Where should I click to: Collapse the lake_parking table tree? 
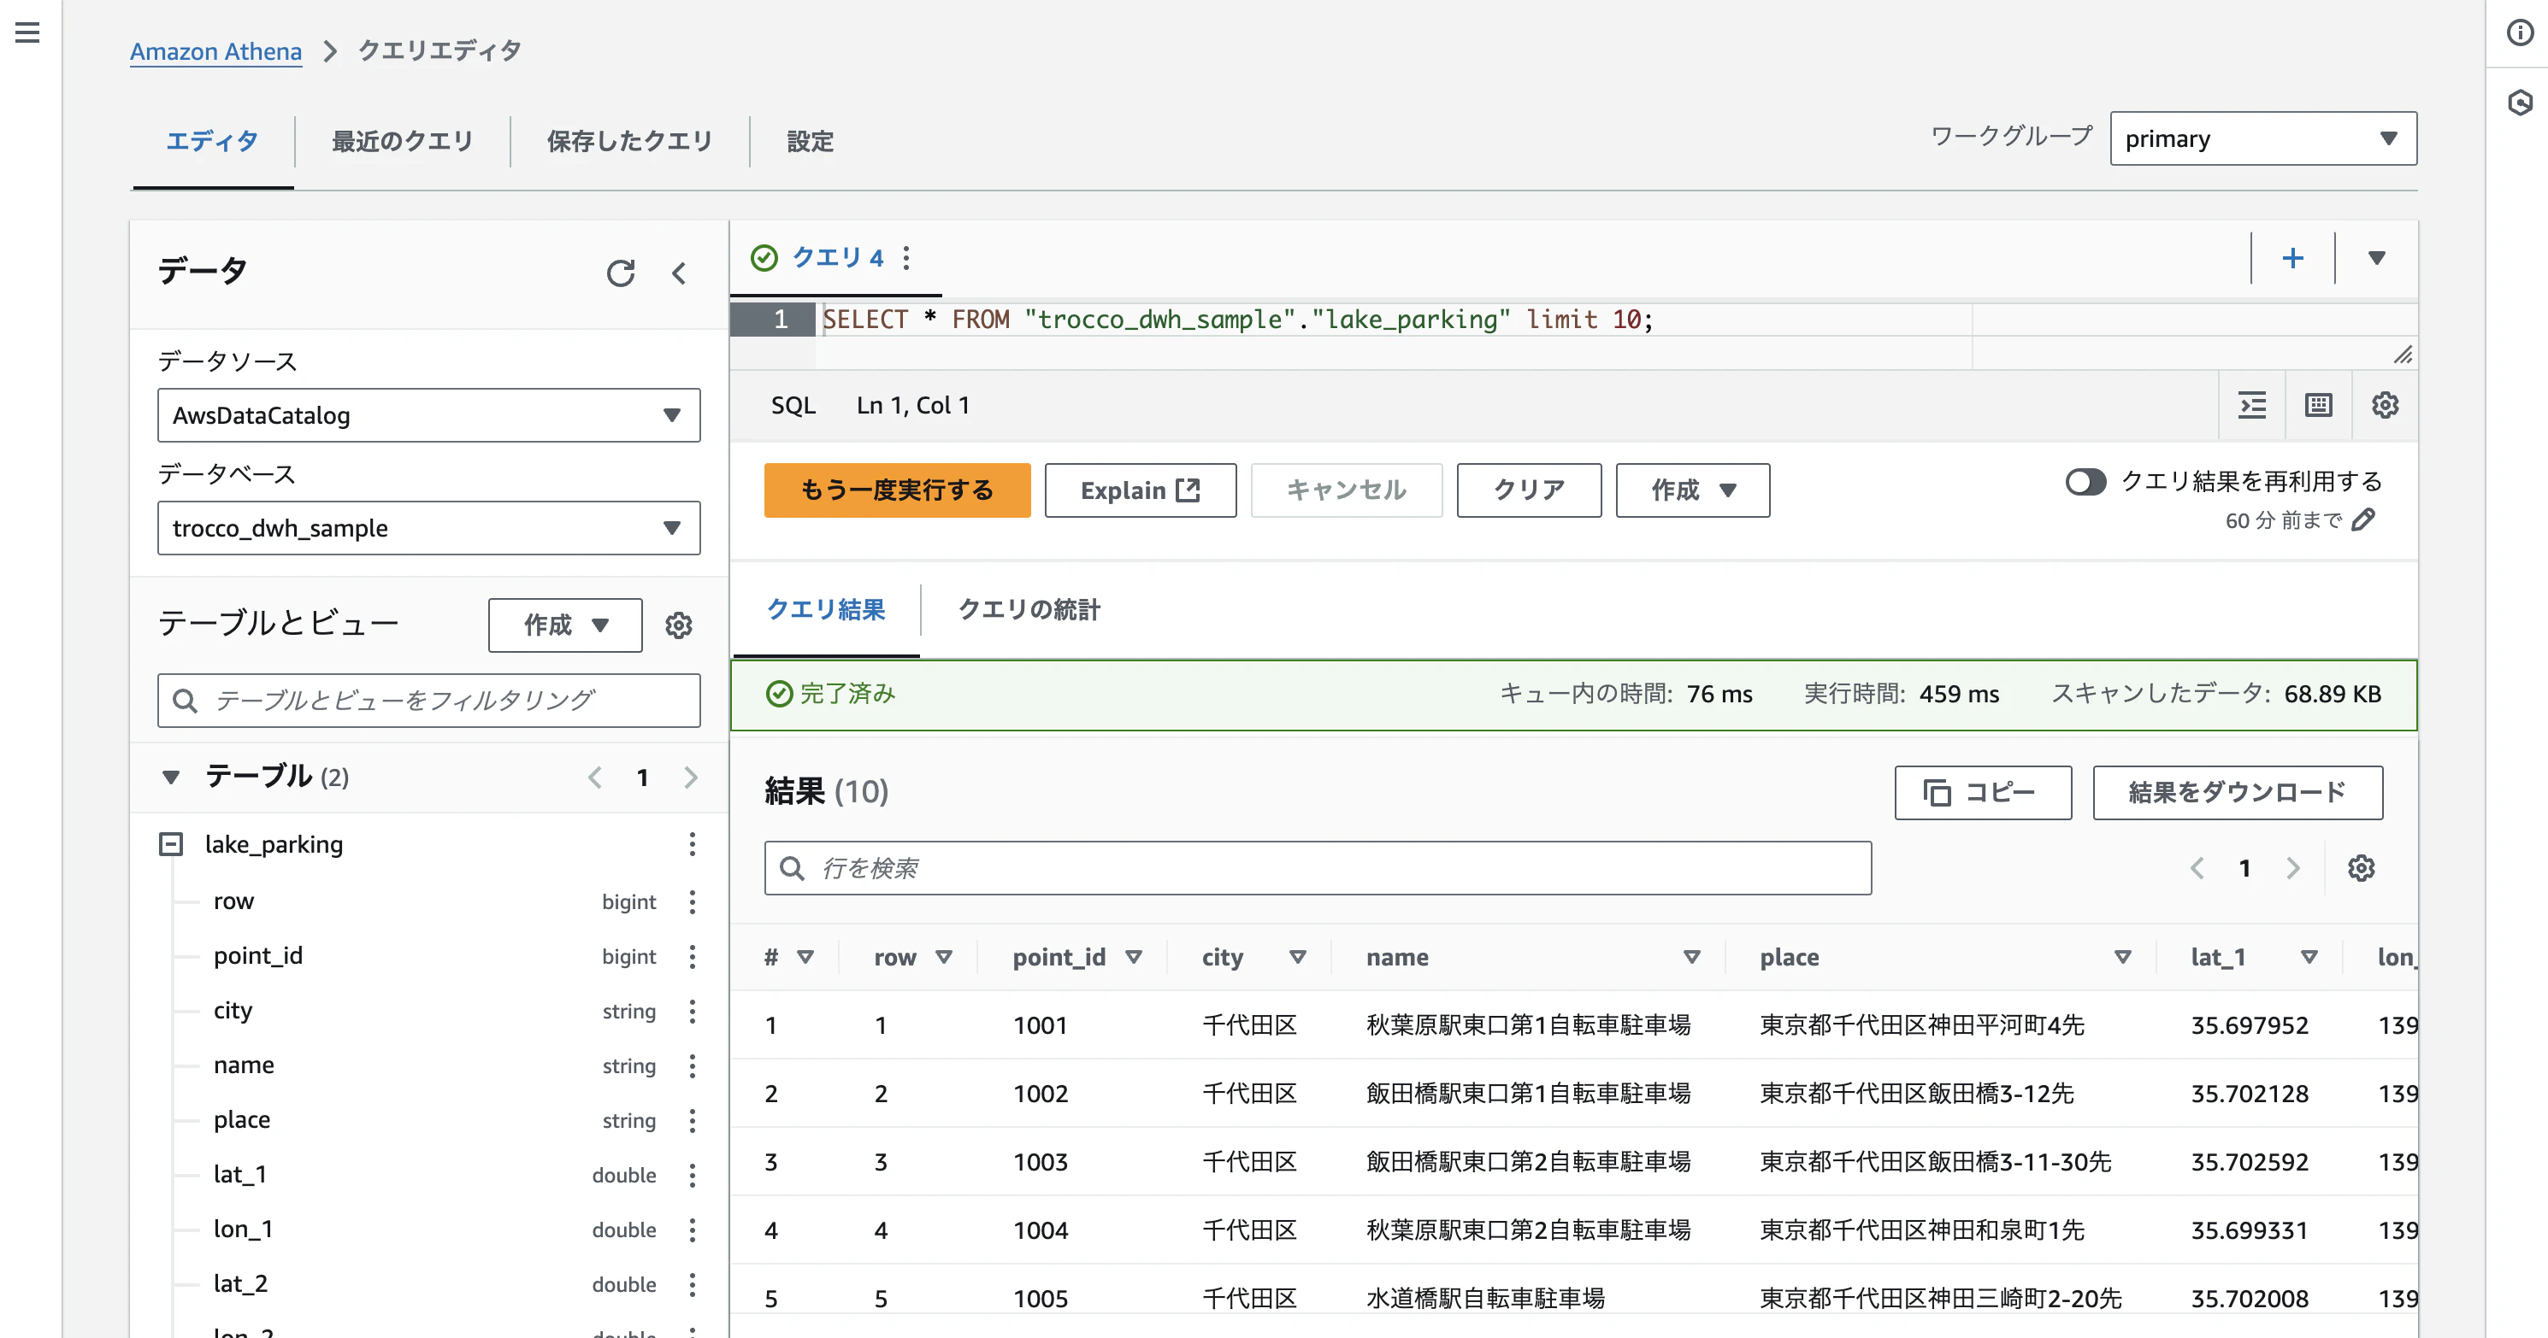171,844
